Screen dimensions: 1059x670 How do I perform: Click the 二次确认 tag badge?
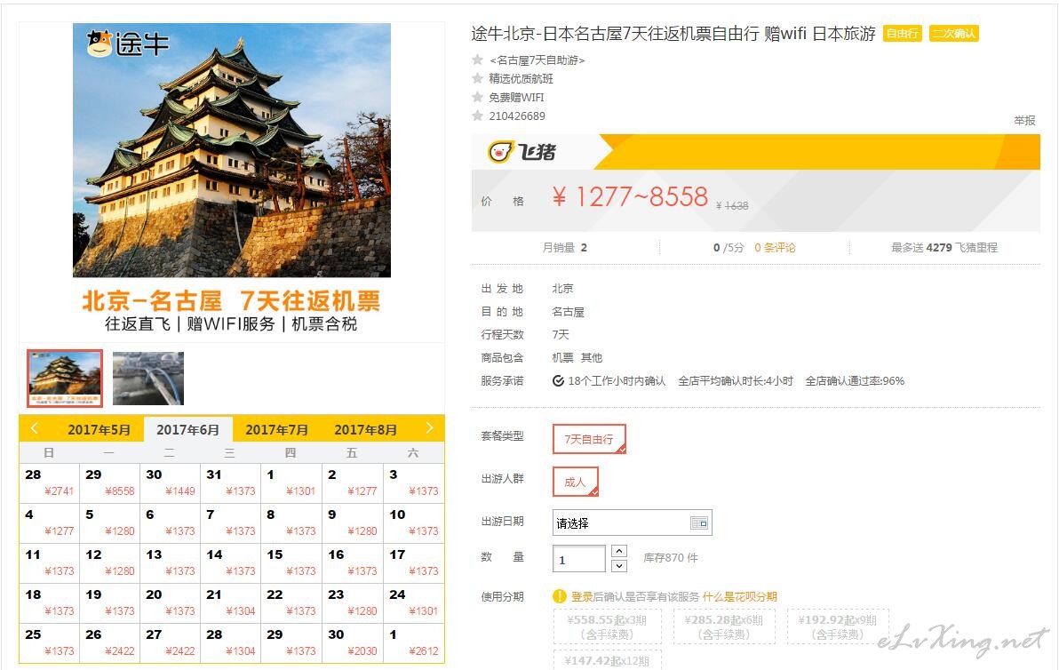tap(953, 33)
